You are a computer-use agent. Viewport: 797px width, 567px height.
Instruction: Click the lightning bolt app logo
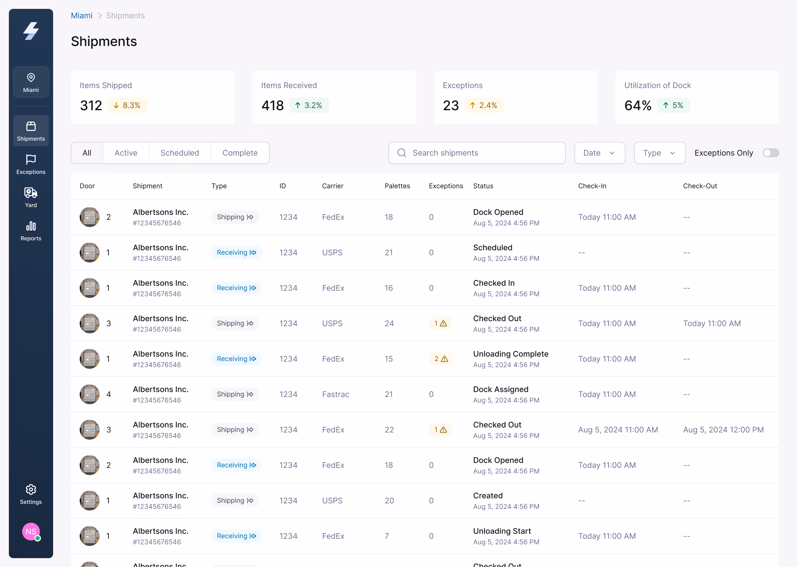[31, 31]
